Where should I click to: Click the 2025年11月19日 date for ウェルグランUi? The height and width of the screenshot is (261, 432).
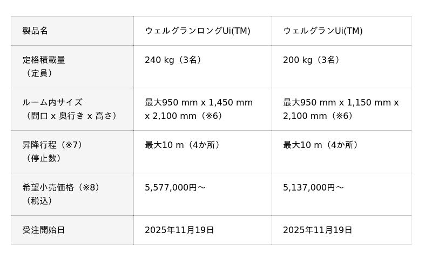[x=318, y=230]
